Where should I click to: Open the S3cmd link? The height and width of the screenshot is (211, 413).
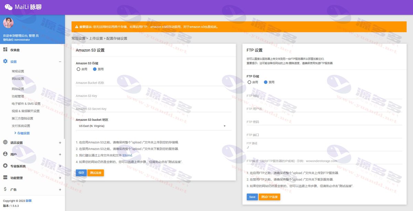click(x=127, y=155)
